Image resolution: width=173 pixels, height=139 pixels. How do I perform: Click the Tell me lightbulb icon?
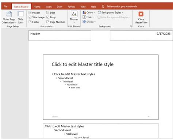point(103,7)
